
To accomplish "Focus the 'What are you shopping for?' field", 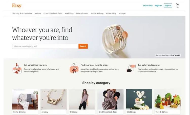I will 45,46.
